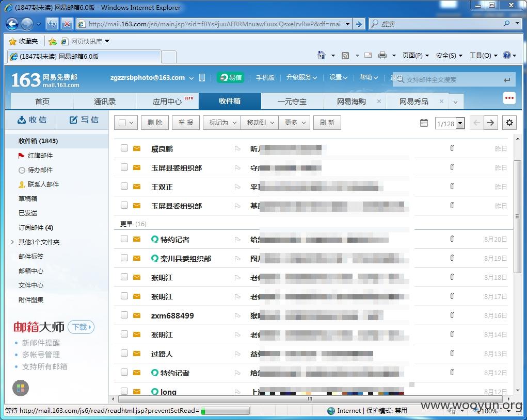Check the box for 过路人 email
527x420 pixels.
click(124, 353)
